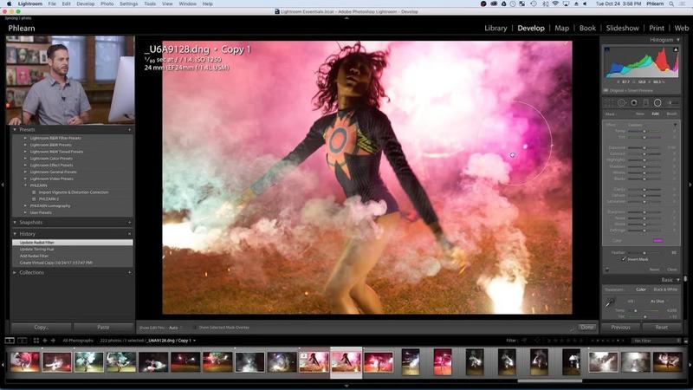
Task: Select the Spot Removal tool icon
Action: [621, 102]
